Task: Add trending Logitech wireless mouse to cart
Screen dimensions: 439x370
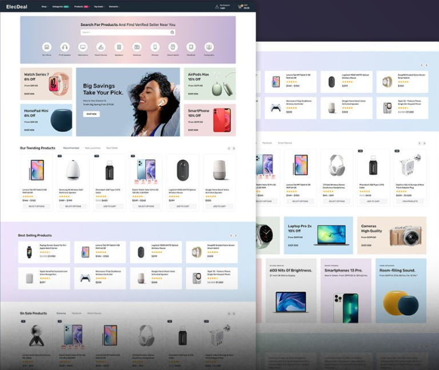Action: (x=182, y=206)
